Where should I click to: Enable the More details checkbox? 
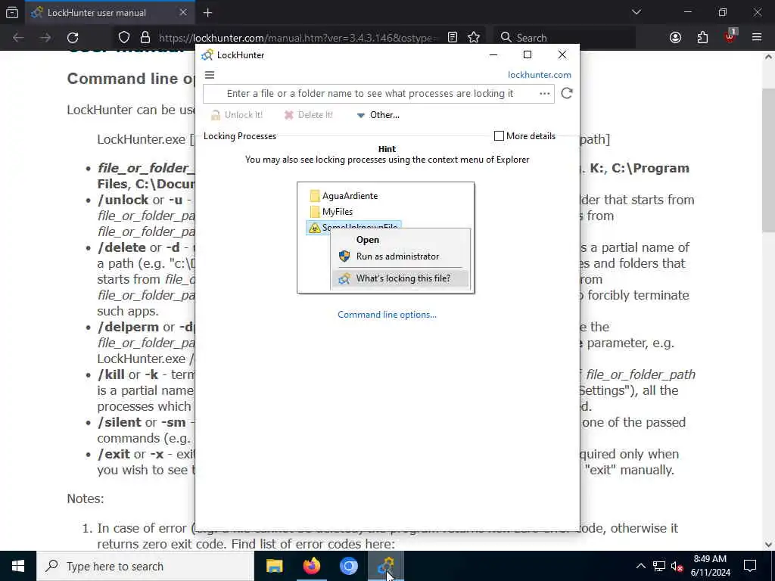coord(499,136)
